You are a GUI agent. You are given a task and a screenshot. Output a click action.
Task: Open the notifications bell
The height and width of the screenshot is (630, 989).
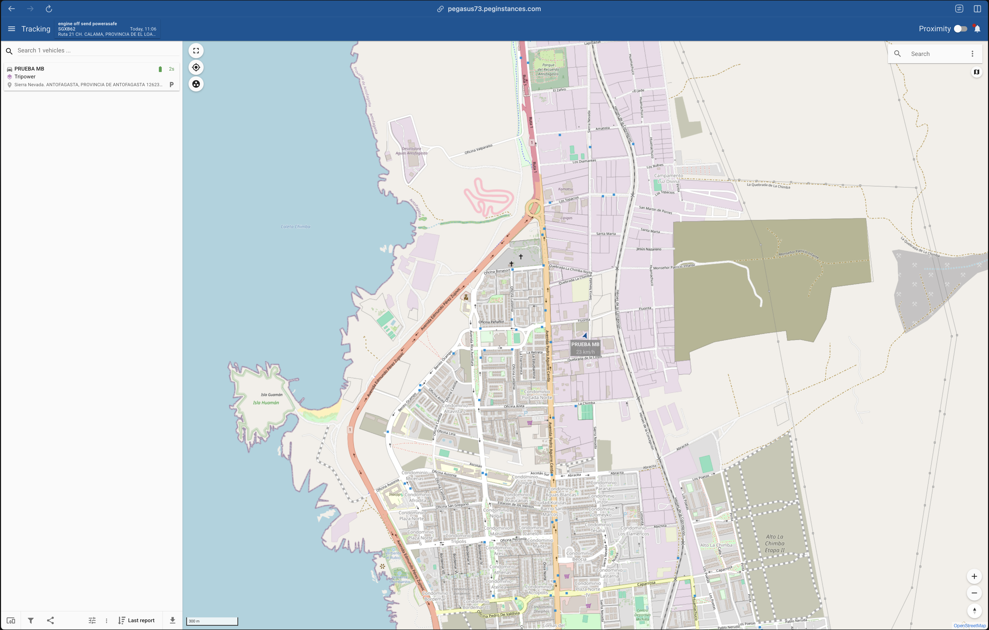(977, 29)
